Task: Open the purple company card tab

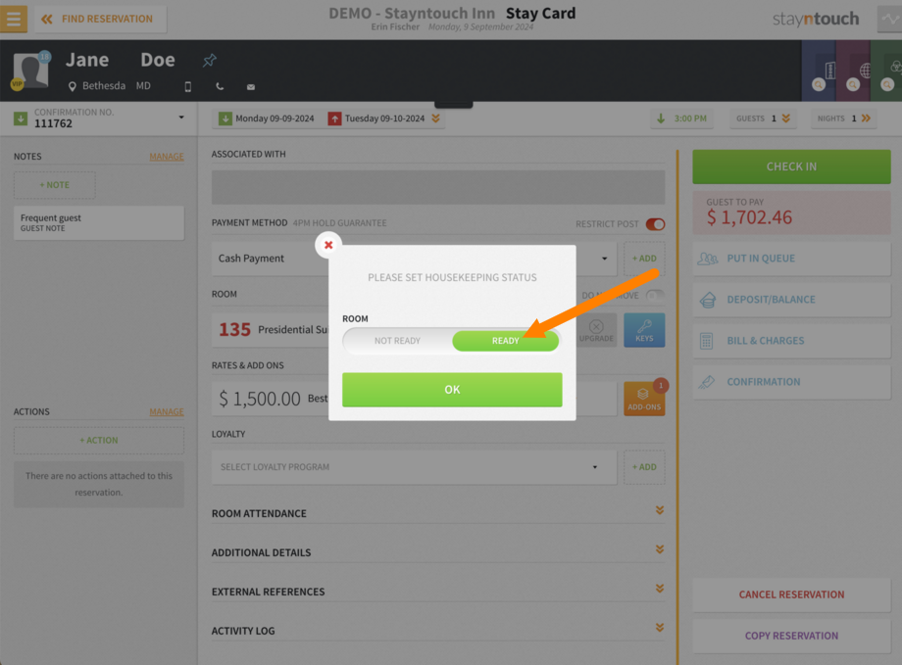Action: [x=820, y=71]
